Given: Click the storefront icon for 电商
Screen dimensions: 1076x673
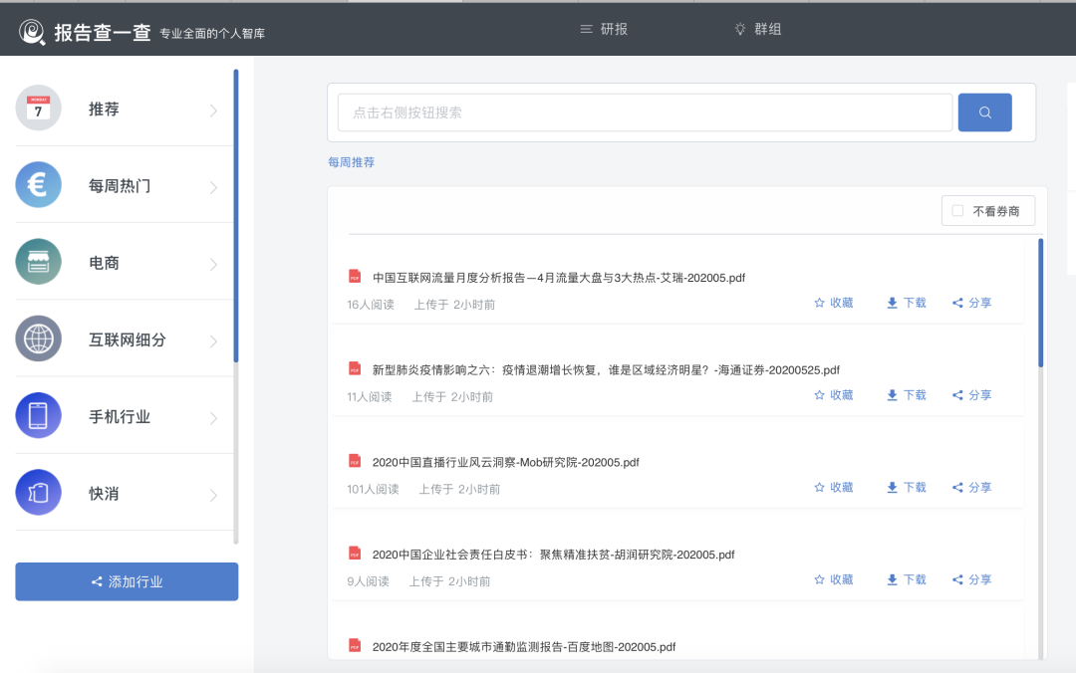Looking at the screenshot, I should (39, 262).
